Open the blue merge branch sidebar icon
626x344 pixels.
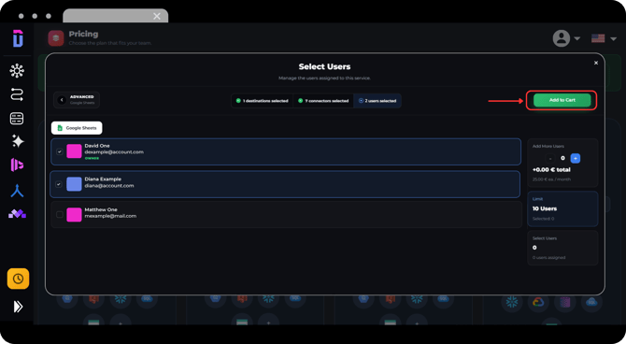point(17,192)
